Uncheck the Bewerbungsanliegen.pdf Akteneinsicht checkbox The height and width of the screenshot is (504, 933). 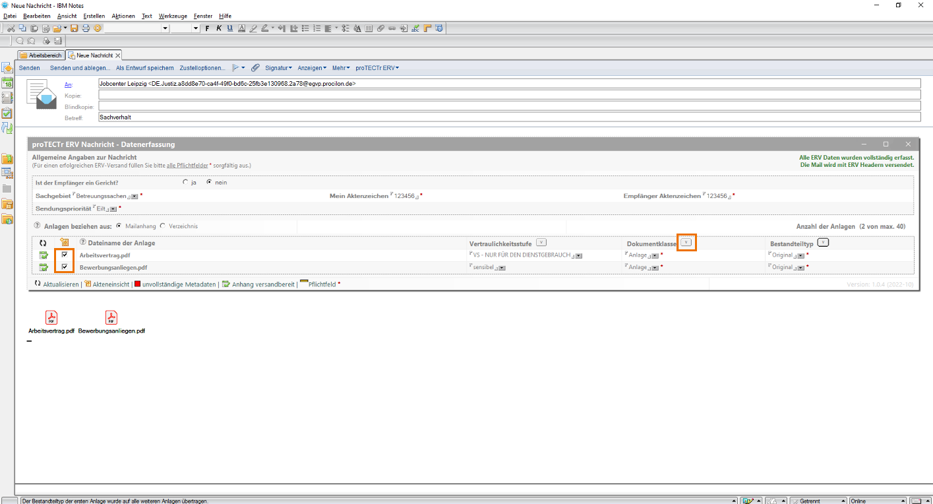(x=65, y=267)
